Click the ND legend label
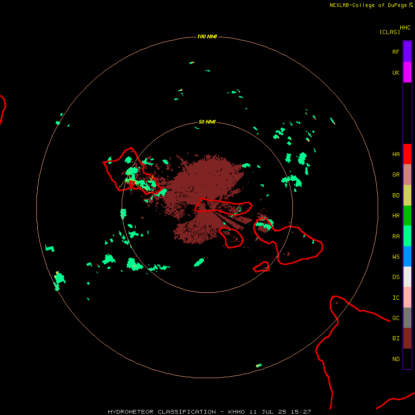 click(396, 359)
